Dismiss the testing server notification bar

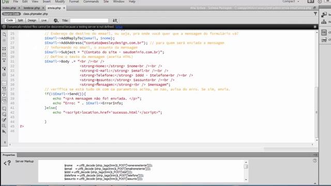click(315, 27)
